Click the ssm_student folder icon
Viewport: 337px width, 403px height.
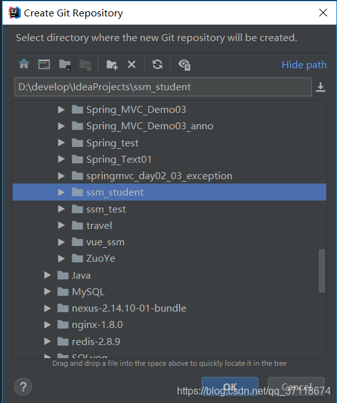(x=77, y=192)
